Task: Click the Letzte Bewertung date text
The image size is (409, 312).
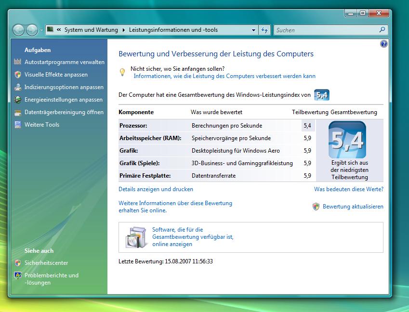Action: 166,261
